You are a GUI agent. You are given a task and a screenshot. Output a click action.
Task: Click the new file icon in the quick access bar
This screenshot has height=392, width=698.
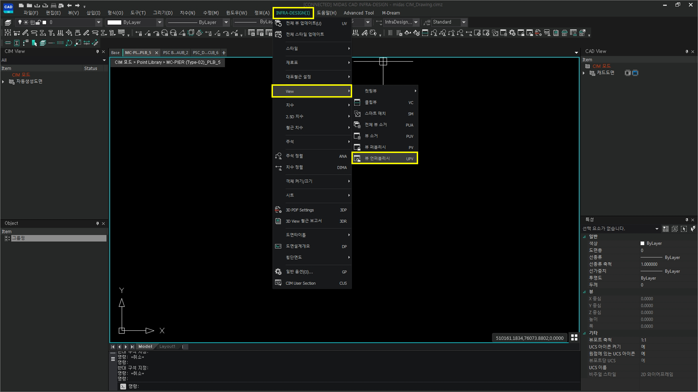pyautogui.click(x=21, y=5)
